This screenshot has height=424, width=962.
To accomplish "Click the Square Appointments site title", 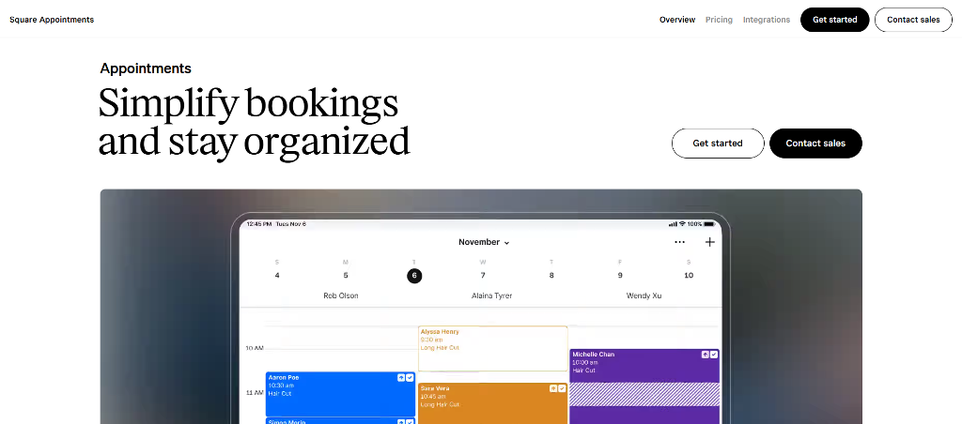I will 52,20.
